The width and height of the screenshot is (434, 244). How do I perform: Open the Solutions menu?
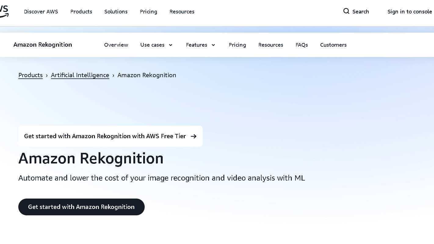[x=116, y=12]
